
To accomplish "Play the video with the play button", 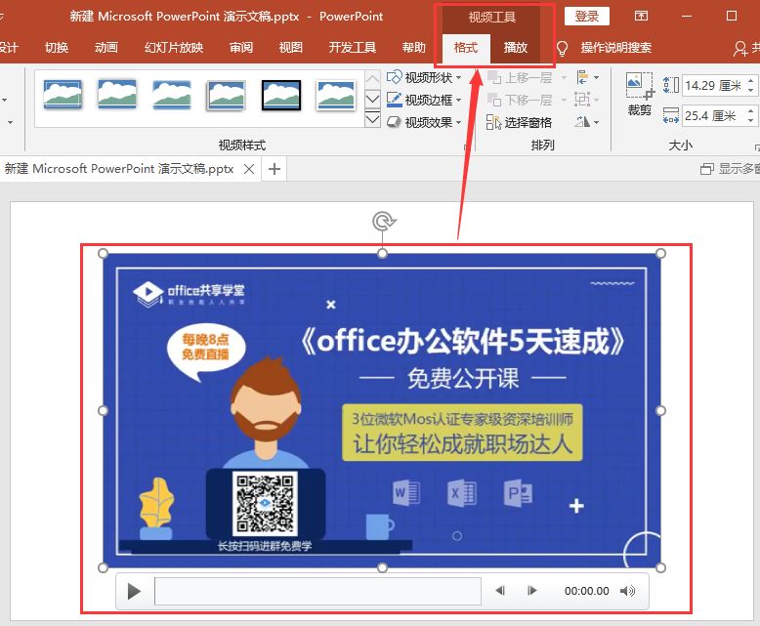I will point(134,591).
